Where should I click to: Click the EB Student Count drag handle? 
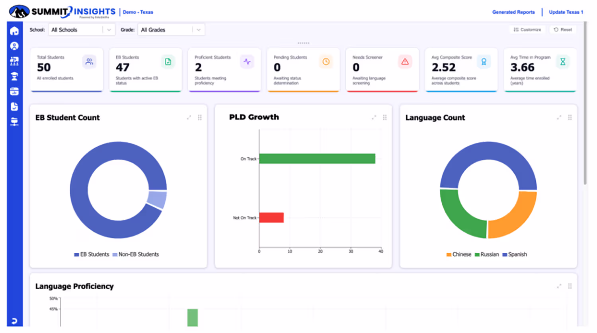tap(200, 117)
